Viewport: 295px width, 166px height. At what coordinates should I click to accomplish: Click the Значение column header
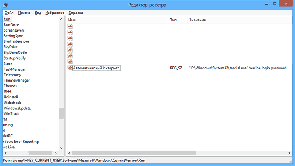pyautogui.click(x=239, y=20)
